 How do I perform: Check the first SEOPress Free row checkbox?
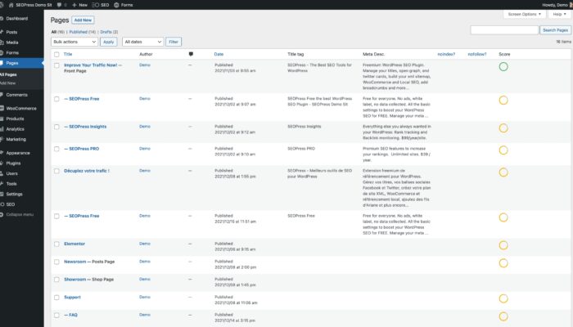click(56, 99)
